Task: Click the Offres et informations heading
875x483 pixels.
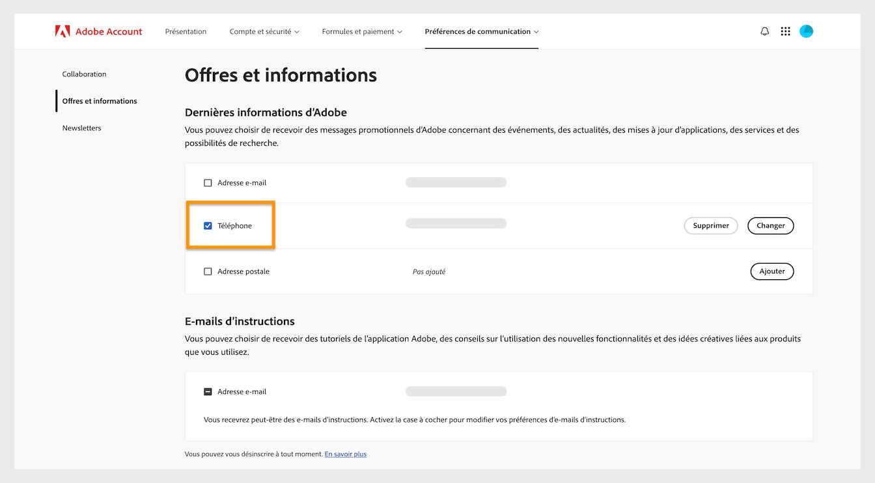Action: [x=281, y=76]
